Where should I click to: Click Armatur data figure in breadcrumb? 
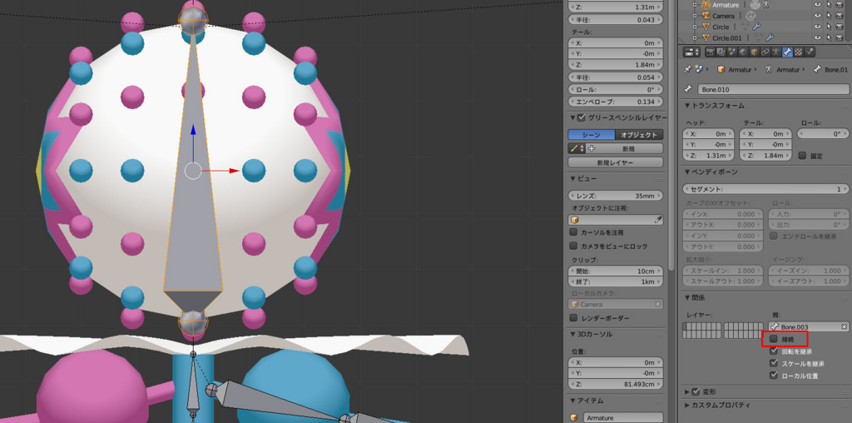(769, 70)
